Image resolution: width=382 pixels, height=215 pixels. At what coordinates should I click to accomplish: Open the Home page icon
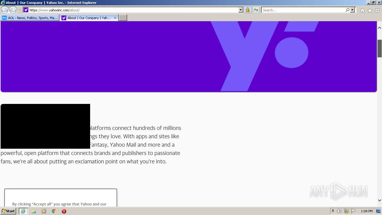click(362, 10)
